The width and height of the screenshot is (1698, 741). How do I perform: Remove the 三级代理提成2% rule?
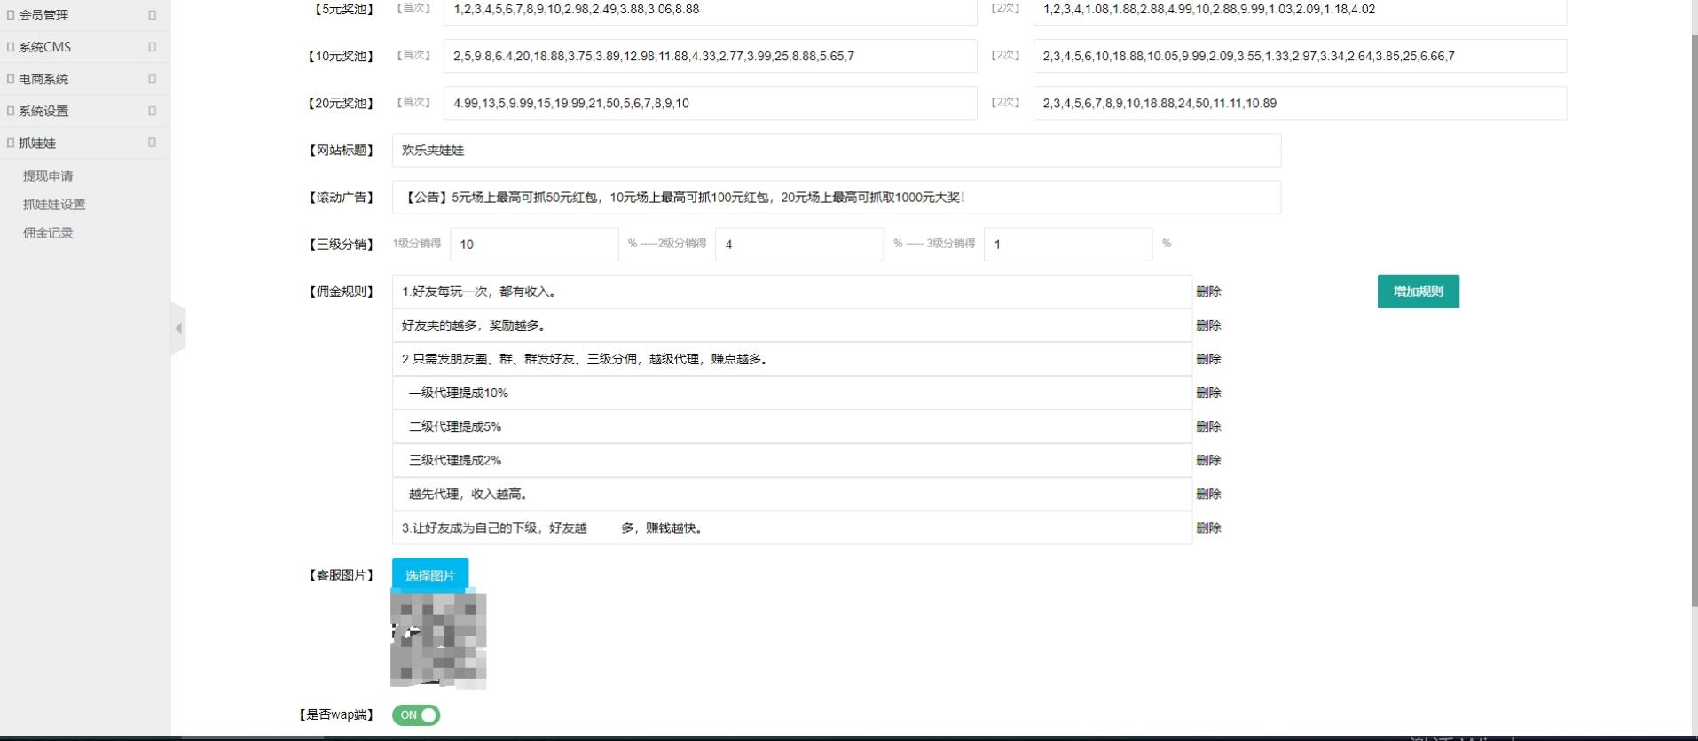click(1208, 460)
